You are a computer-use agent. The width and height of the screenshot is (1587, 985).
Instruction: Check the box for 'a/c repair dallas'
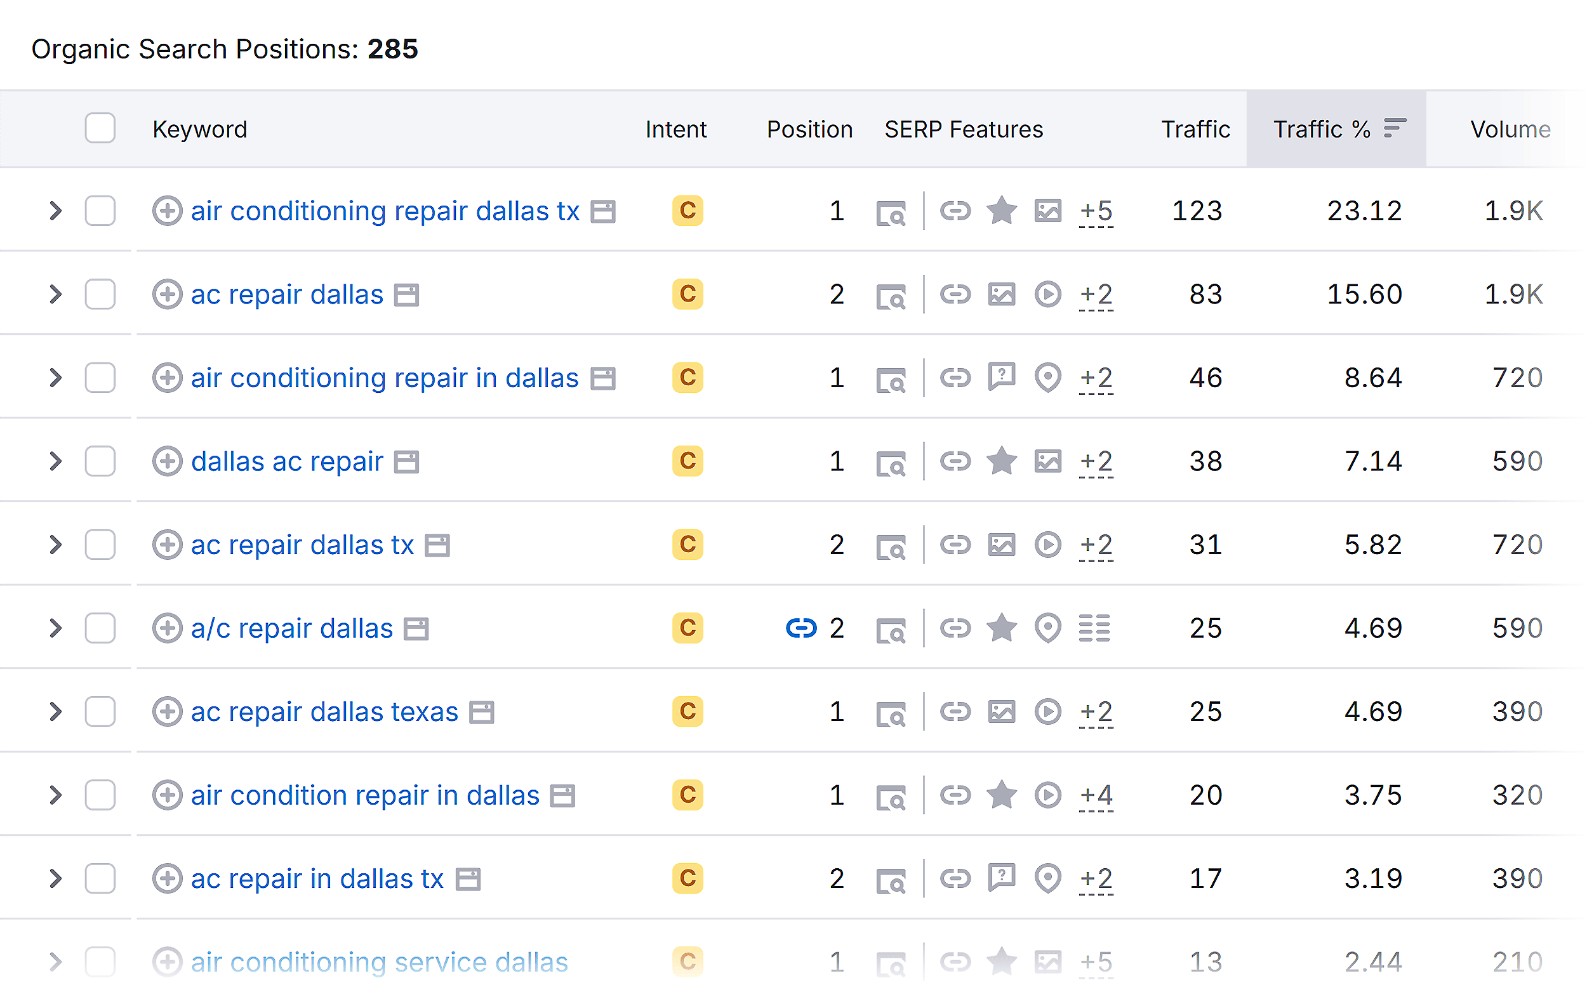tap(100, 629)
